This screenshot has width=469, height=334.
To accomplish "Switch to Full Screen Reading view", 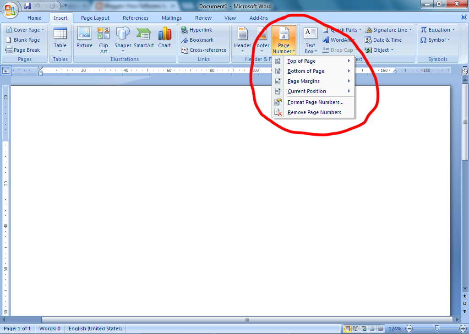I will 355,329.
